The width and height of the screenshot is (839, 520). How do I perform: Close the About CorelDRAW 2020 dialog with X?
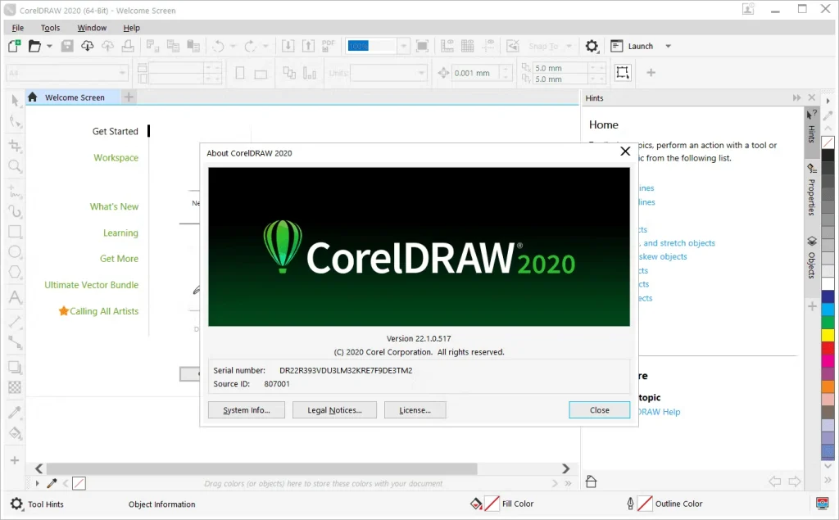624,151
